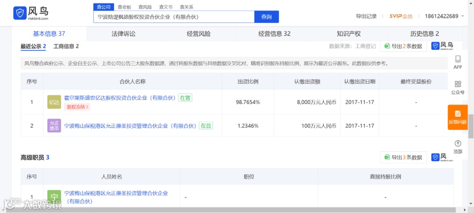This screenshot has width=474, height=213.
Task: Click the blue 查询 search button
Action: [266, 17]
